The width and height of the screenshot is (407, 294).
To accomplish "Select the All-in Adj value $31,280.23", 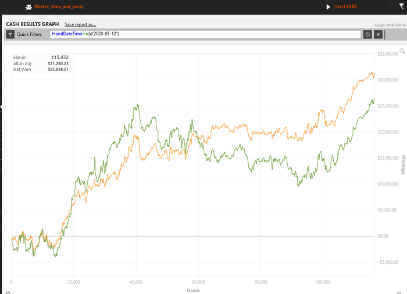I will 58,63.
